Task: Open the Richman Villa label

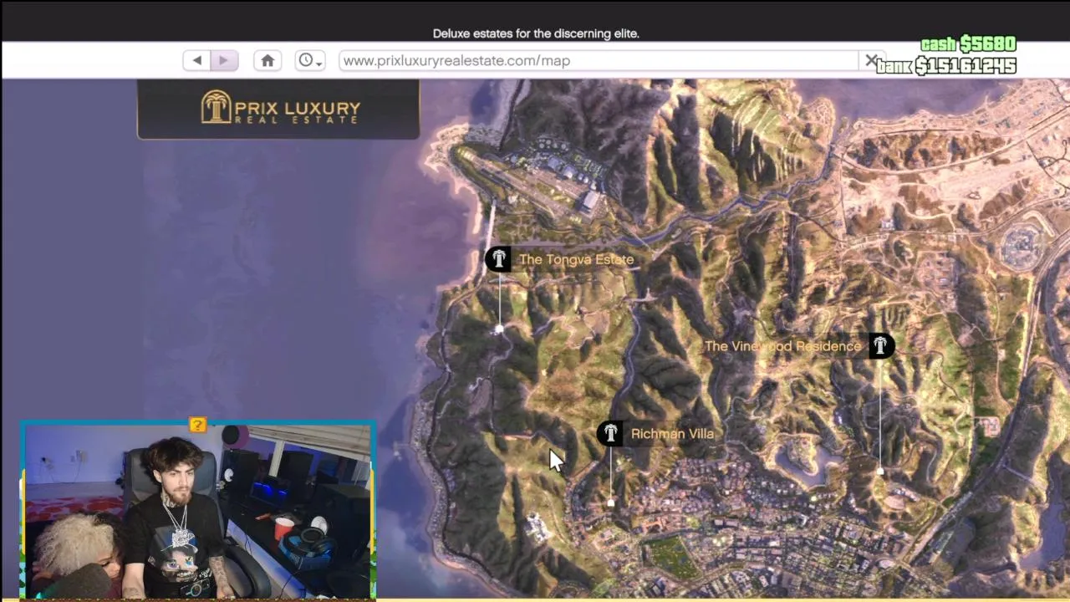Action: pyautogui.click(x=672, y=433)
